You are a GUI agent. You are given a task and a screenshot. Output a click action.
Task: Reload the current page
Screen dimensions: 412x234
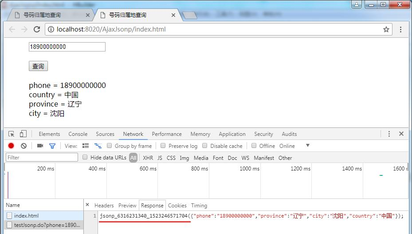pyautogui.click(x=37, y=29)
